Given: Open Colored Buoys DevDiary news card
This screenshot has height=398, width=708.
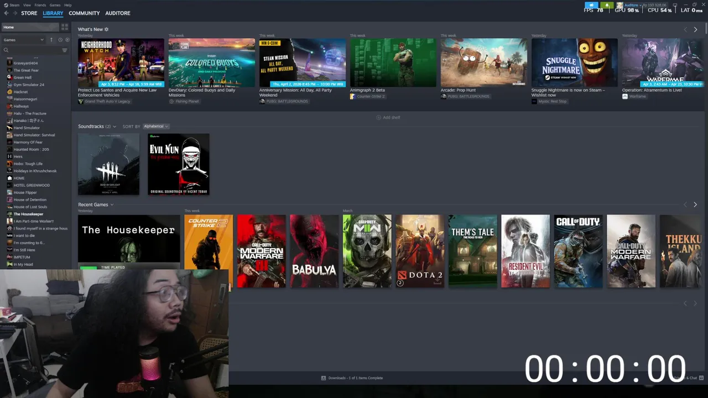Looking at the screenshot, I should pos(212,62).
